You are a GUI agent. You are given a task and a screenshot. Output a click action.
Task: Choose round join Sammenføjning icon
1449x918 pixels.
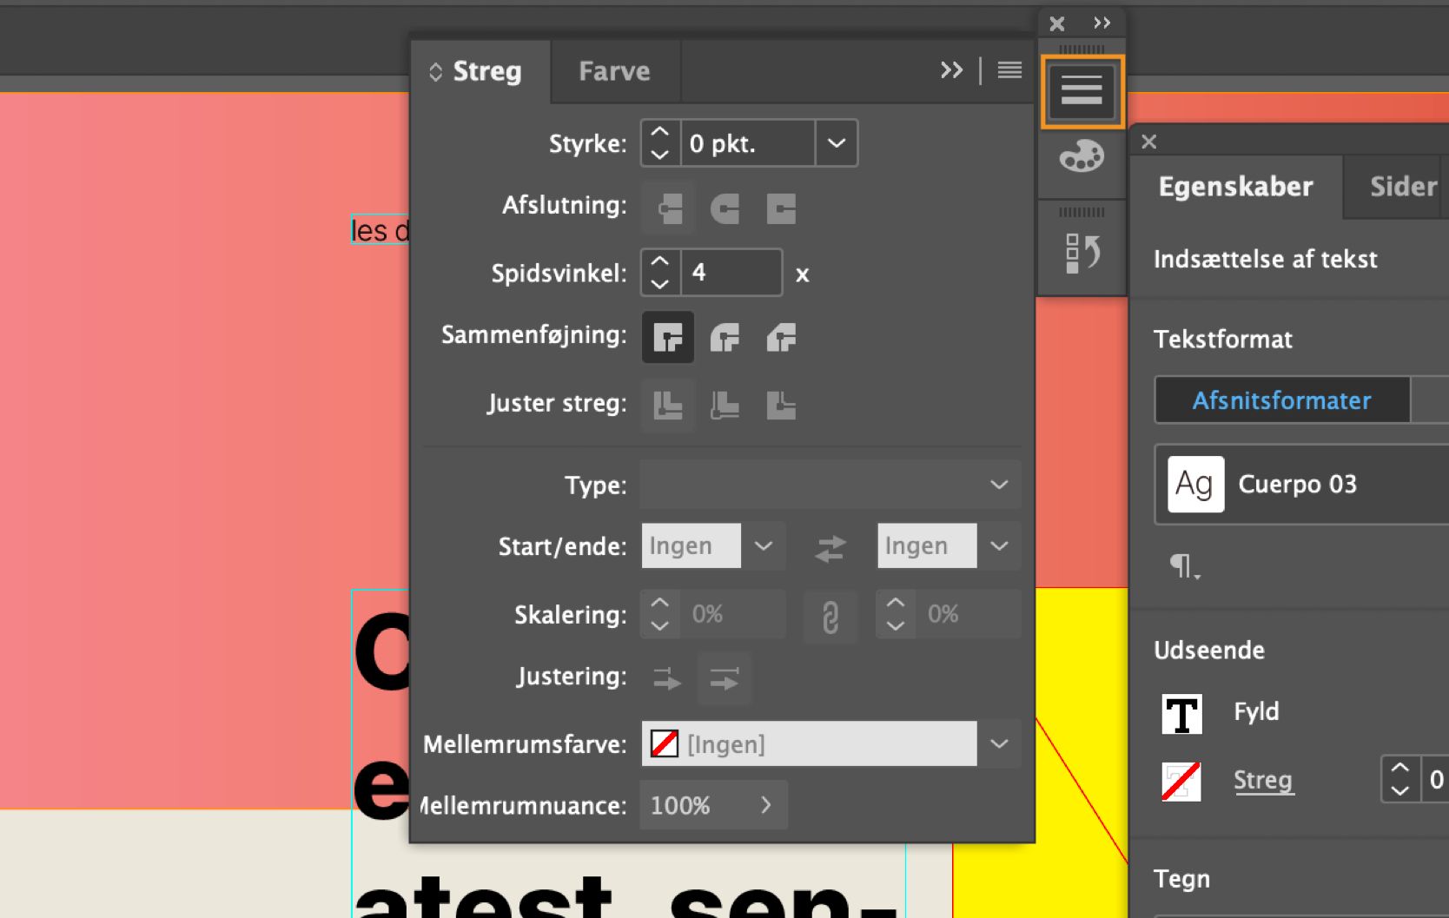click(724, 337)
